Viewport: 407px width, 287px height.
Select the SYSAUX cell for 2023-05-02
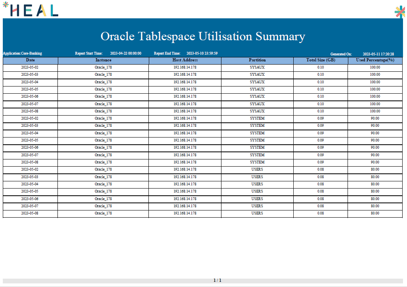(x=257, y=67)
